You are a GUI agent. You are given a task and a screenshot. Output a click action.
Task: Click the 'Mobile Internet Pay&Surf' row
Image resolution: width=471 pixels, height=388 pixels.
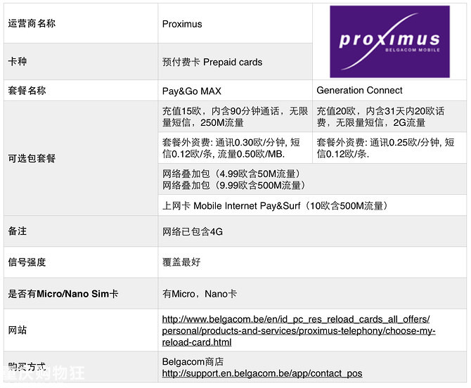click(x=312, y=205)
